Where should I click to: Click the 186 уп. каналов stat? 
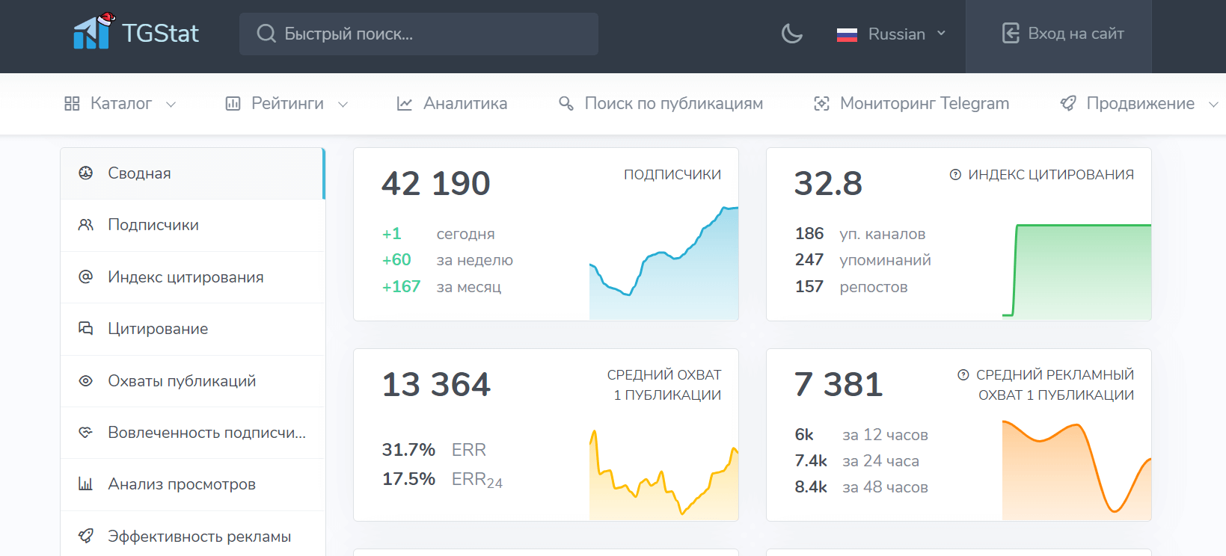pyautogui.click(x=860, y=234)
